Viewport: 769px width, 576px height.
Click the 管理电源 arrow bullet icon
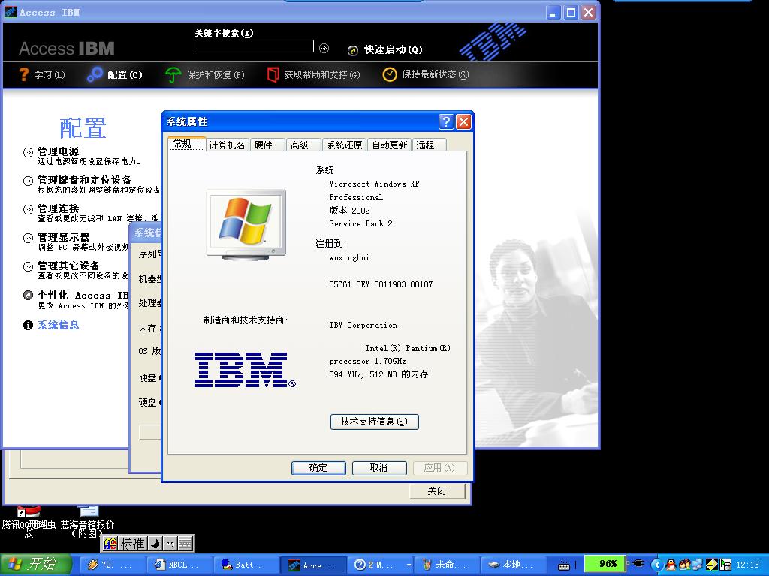point(28,152)
